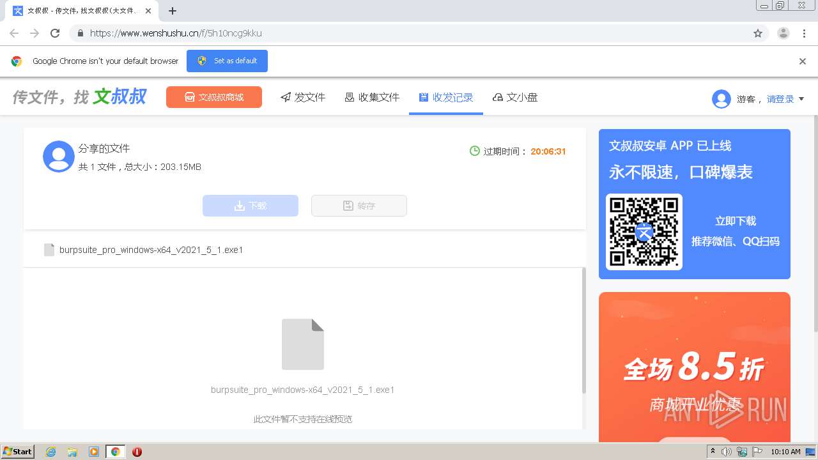Show hidden system tray icons
This screenshot has height=460, width=818.
(x=713, y=452)
